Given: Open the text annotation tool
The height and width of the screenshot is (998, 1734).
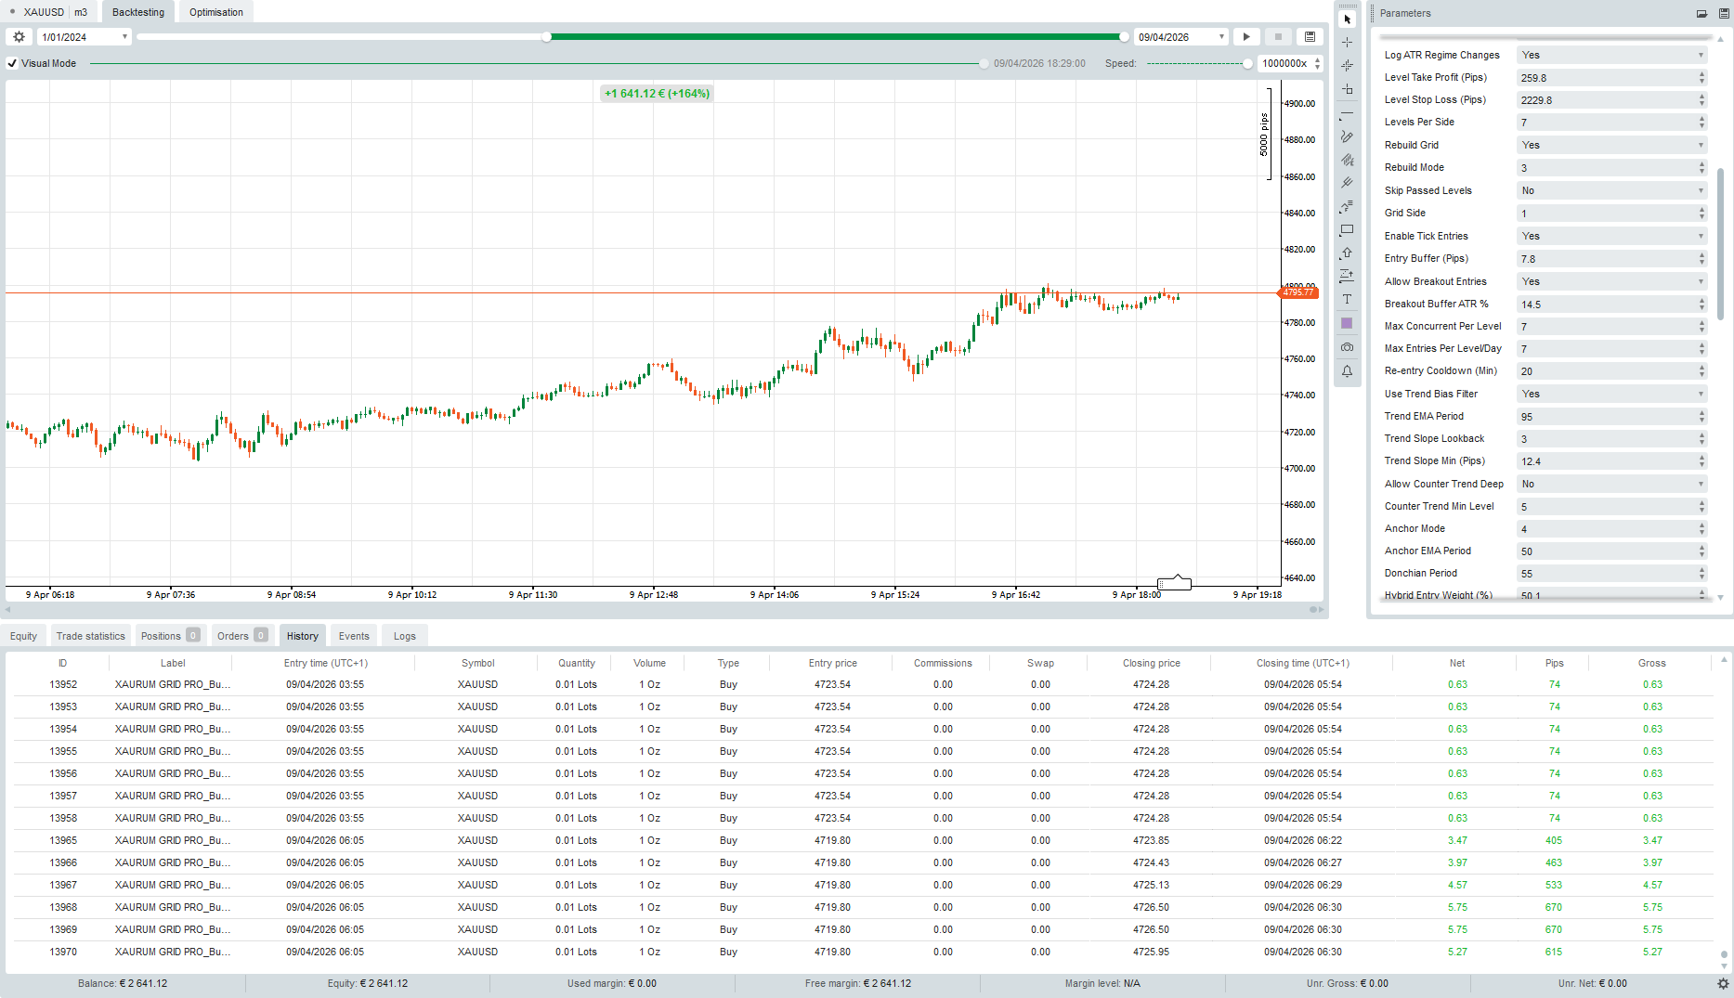Looking at the screenshot, I should point(1347,299).
